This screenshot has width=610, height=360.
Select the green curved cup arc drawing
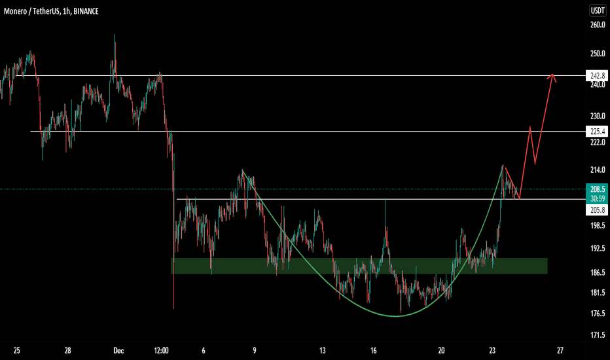coord(395,316)
